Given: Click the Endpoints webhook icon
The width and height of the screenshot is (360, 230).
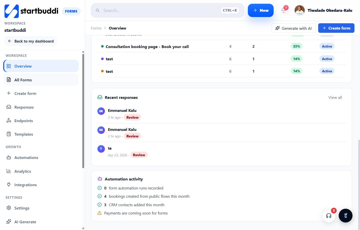Looking at the screenshot, I should [9, 120].
